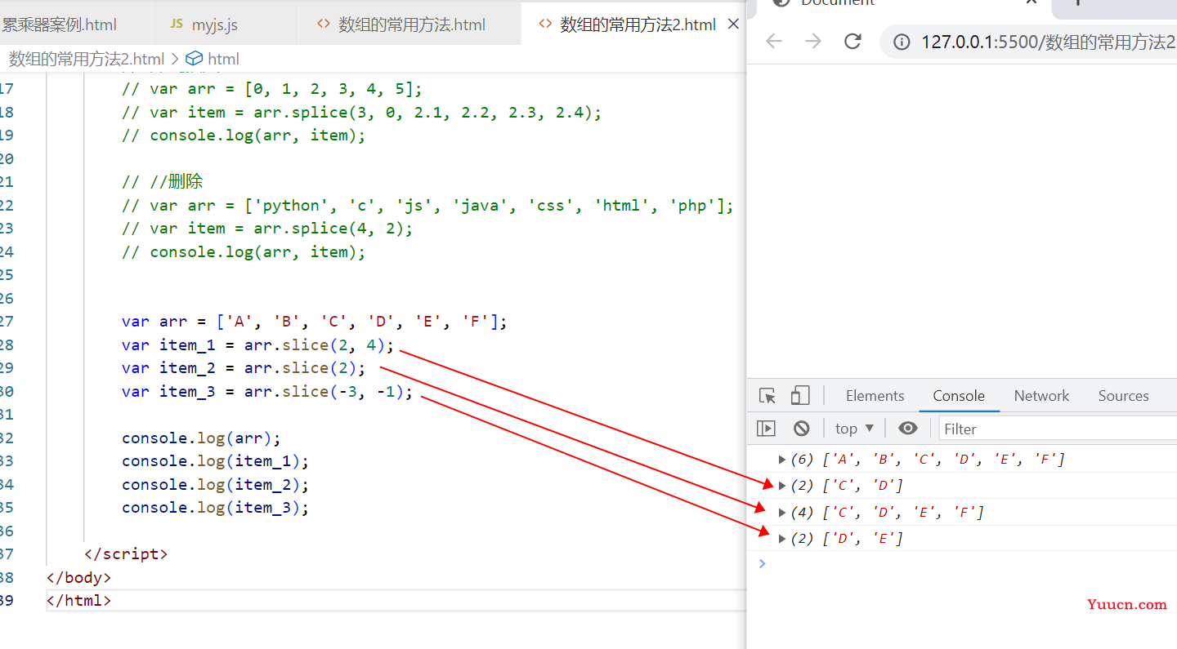Activate the DevTools inspect element picker
Image resolution: width=1177 pixels, height=649 pixels.
pyautogui.click(x=768, y=396)
